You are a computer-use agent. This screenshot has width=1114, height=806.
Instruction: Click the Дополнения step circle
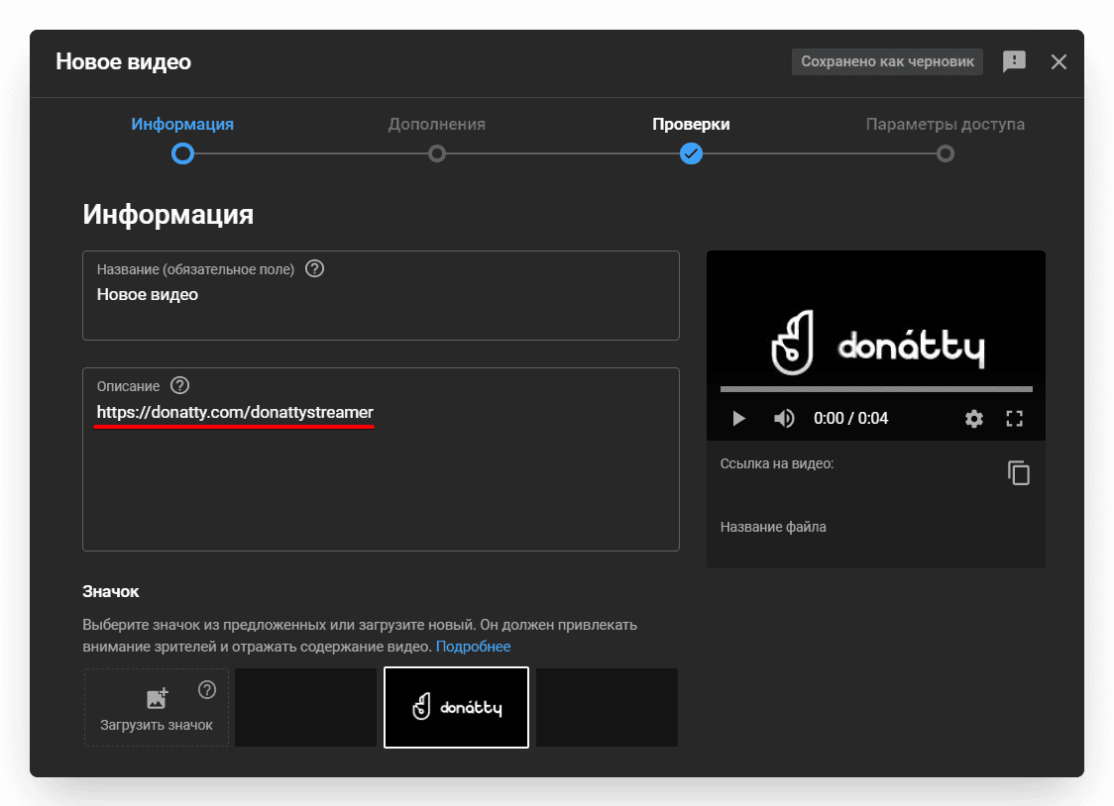437,153
